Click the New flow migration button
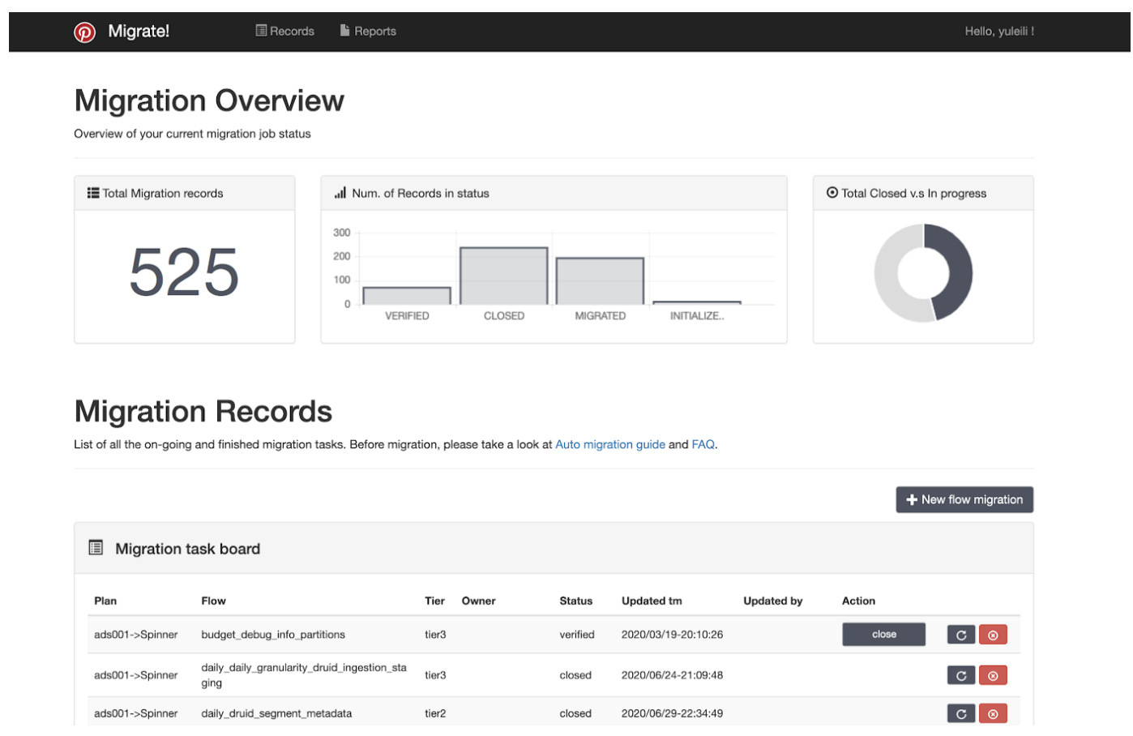This screenshot has height=736, width=1133. tap(964, 499)
